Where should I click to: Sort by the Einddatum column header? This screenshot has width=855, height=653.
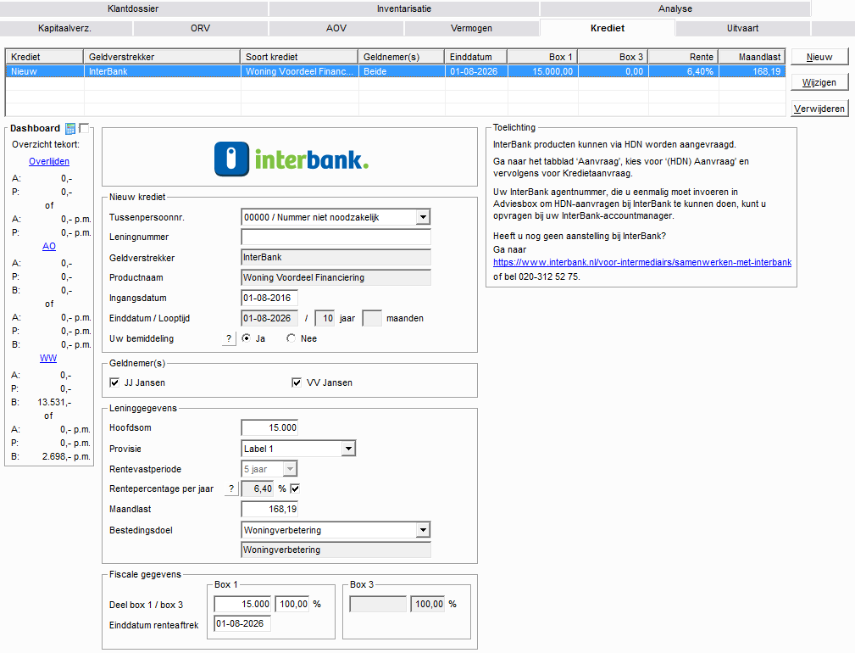pos(476,57)
